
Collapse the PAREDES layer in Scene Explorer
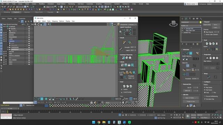(4, 41)
